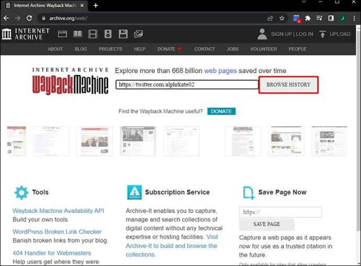Open the Video film icon

(93, 34)
